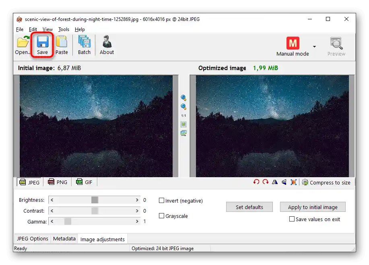Switch to the JPEG format tab
Viewport: 369px width, 265px height.
tap(29, 182)
